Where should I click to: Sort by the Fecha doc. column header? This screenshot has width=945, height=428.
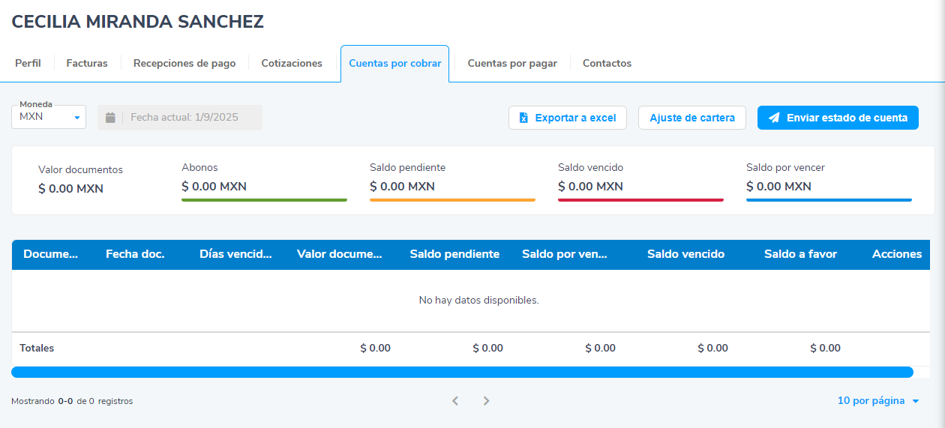[x=135, y=254]
